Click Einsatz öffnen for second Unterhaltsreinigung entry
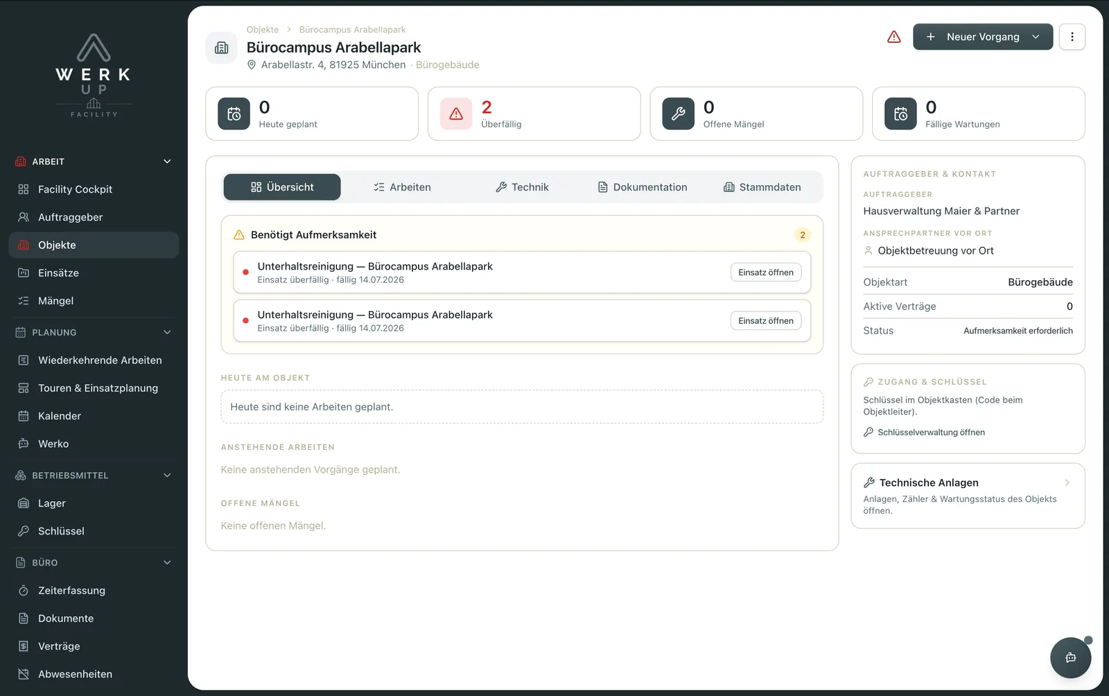The image size is (1109, 696). tap(766, 321)
